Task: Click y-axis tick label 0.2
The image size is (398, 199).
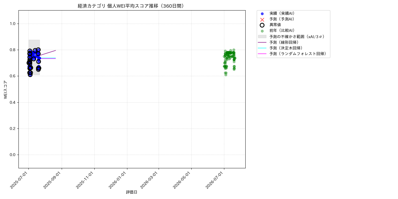Action: pos(13,128)
